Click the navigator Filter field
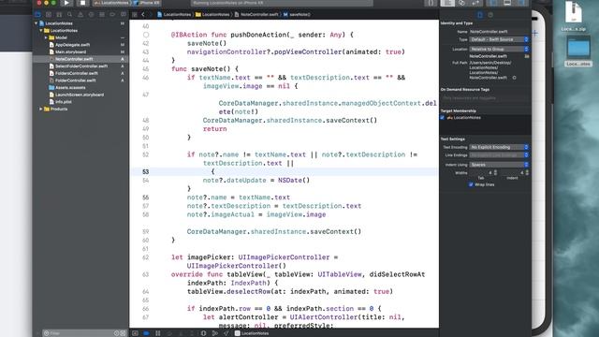The image size is (599, 337). [84, 333]
